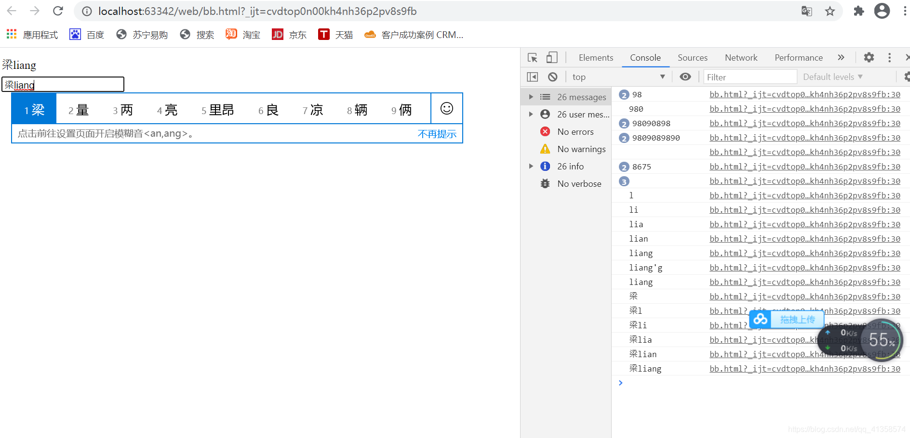The width and height of the screenshot is (910, 438).
Task: Open the 苏宁易购 bookmark
Action: [142, 35]
